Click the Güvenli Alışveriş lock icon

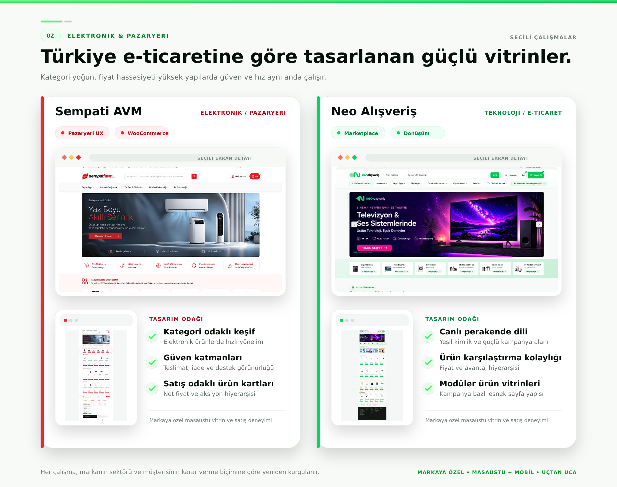coord(416,238)
